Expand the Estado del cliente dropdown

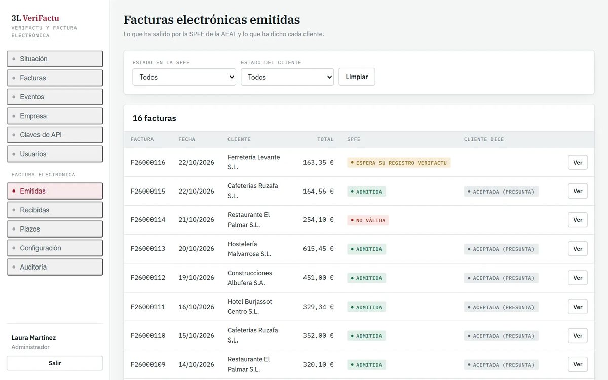287,77
